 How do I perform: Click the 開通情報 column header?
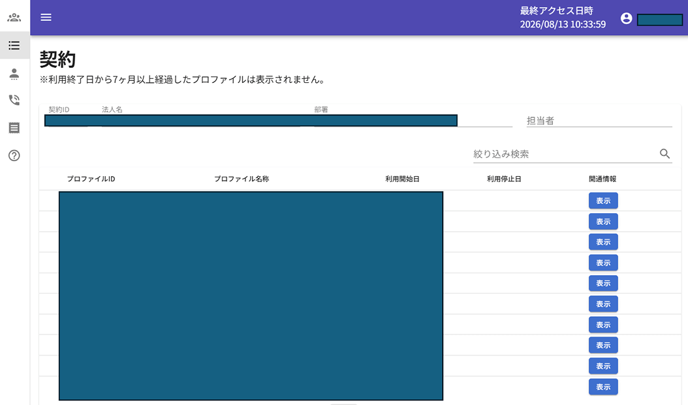(602, 179)
